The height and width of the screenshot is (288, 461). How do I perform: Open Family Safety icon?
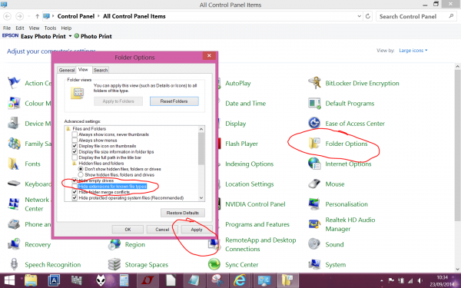(14, 144)
